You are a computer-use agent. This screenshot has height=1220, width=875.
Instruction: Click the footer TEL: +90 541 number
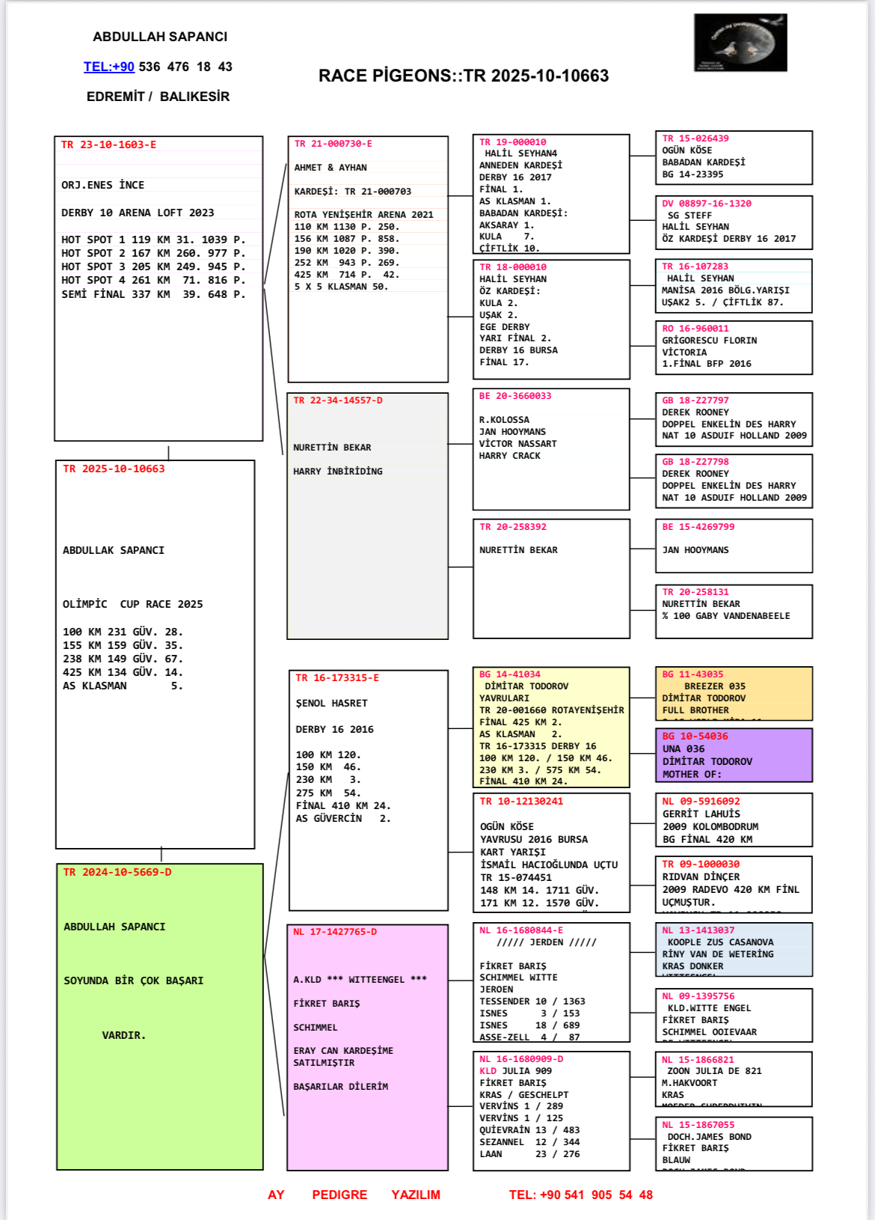click(580, 1195)
